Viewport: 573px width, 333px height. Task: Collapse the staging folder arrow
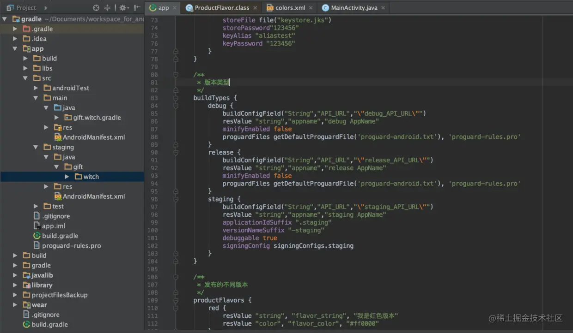tap(36, 147)
